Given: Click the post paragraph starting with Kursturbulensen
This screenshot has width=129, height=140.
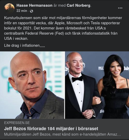Looking at the screenshot, I should click(63, 28).
